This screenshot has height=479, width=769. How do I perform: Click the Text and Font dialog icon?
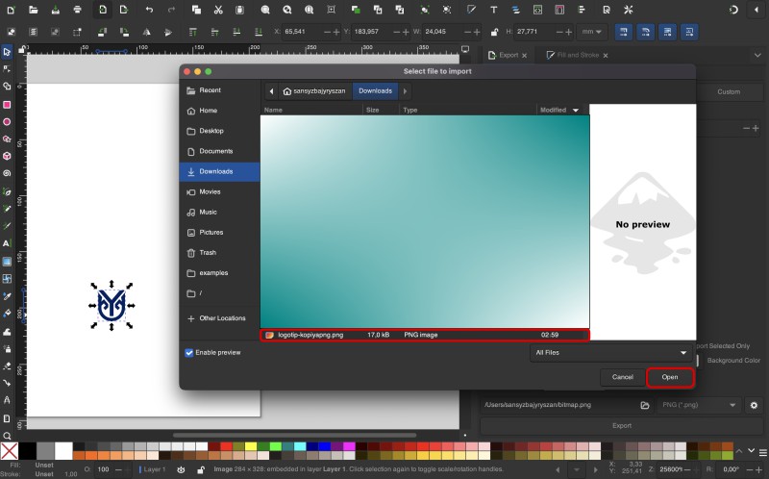[x=493, y=10]
